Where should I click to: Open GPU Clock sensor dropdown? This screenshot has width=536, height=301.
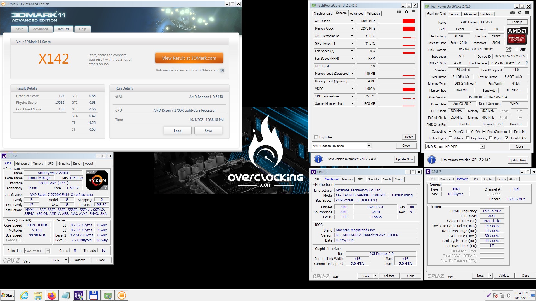(352, 21)
